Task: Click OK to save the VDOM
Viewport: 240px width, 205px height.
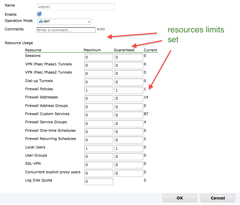Action: click(180, 198)
